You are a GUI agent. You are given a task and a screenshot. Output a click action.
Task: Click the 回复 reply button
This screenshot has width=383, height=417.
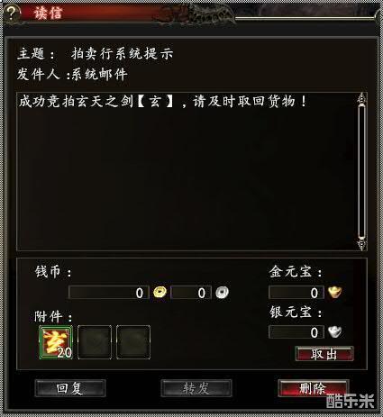(x=70, y=388)
